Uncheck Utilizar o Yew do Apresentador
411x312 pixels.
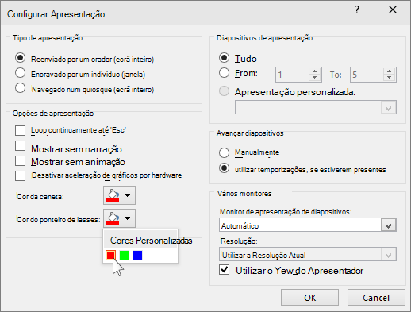point(224,270)
